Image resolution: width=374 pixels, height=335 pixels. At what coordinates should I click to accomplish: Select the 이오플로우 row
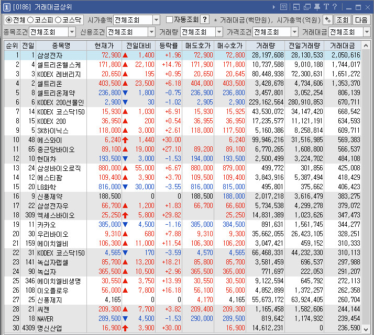click(182, 291)
